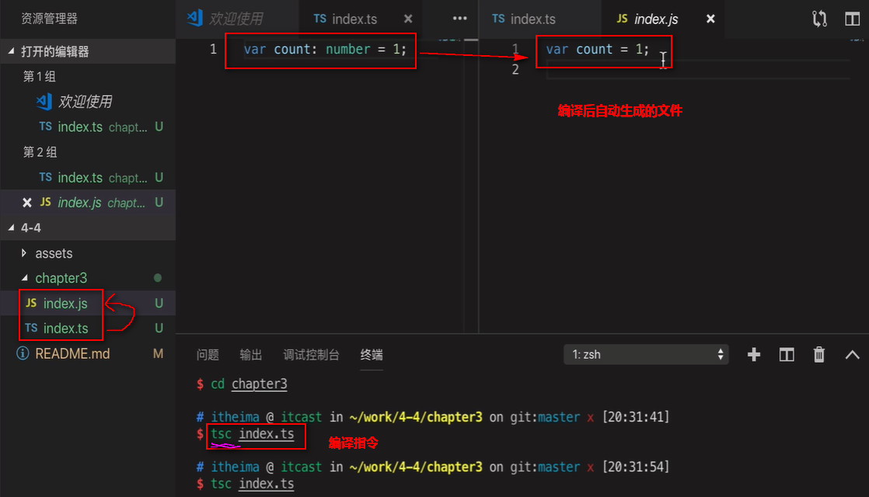Kill the terminal with the trash icon
869x497 pixels.
818,354
